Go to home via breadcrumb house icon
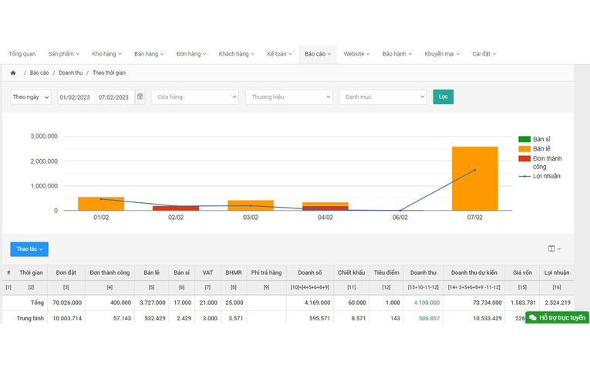590x369 pixels. click(x=13, y=73)
